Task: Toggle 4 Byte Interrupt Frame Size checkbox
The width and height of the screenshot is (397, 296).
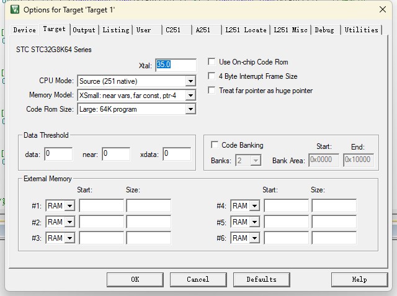Action: (212, 76)
